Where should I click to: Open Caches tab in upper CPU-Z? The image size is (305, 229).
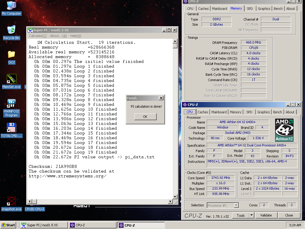click(203, 9)
